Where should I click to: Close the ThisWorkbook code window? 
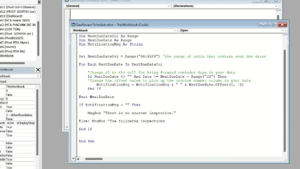click(282, 25)
